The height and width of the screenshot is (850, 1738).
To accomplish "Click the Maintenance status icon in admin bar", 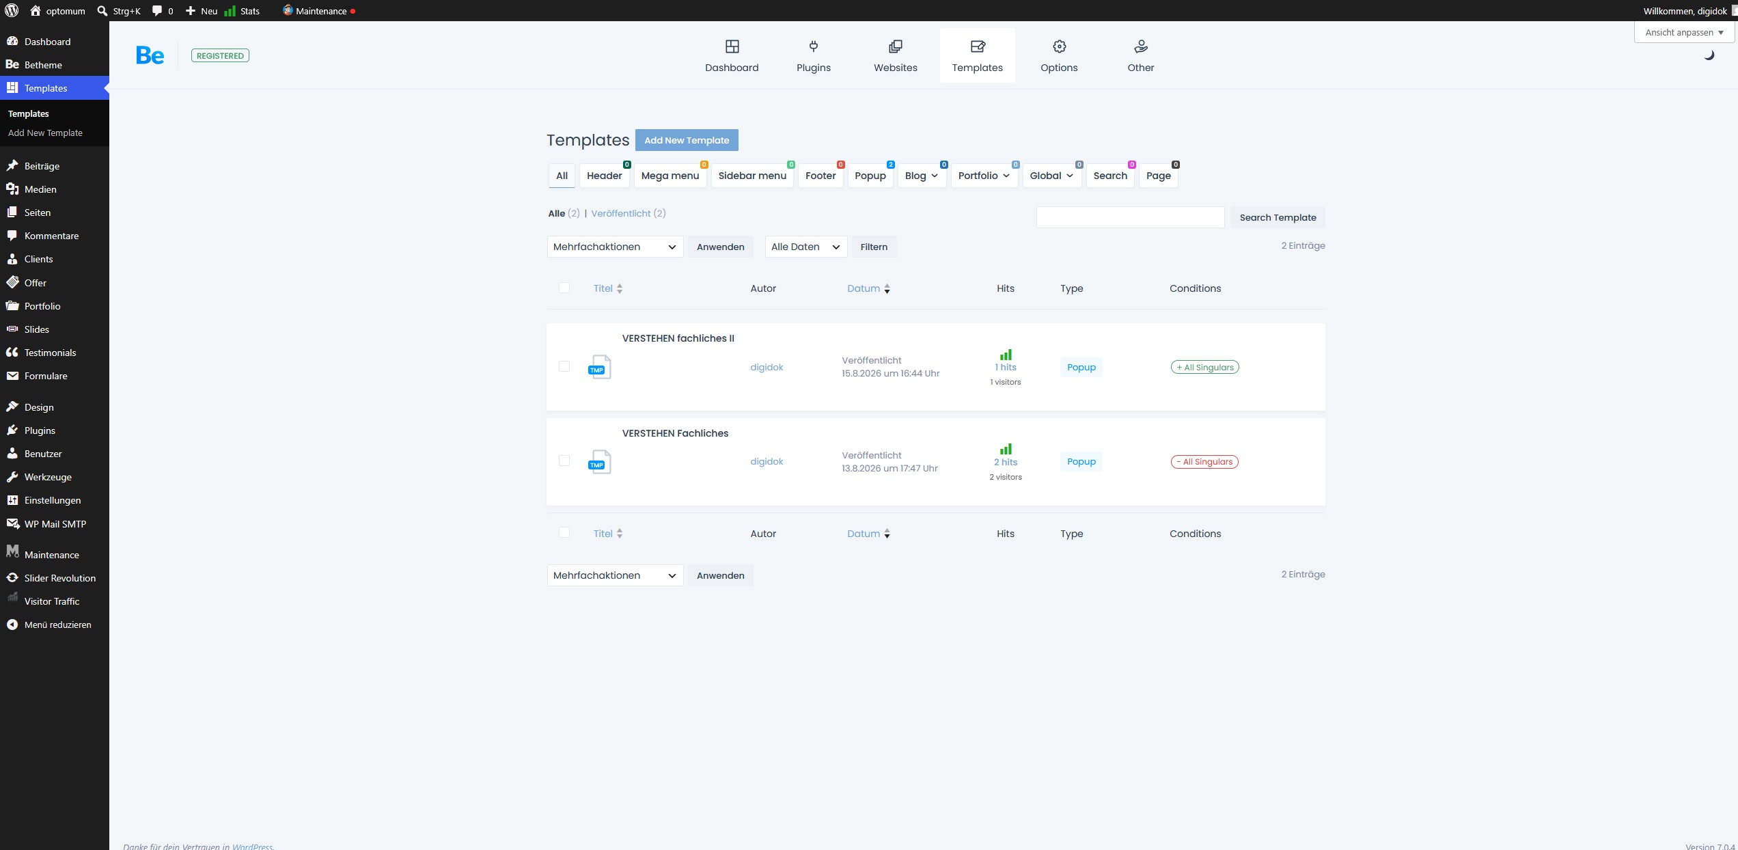I will click(x=288, y=10).
